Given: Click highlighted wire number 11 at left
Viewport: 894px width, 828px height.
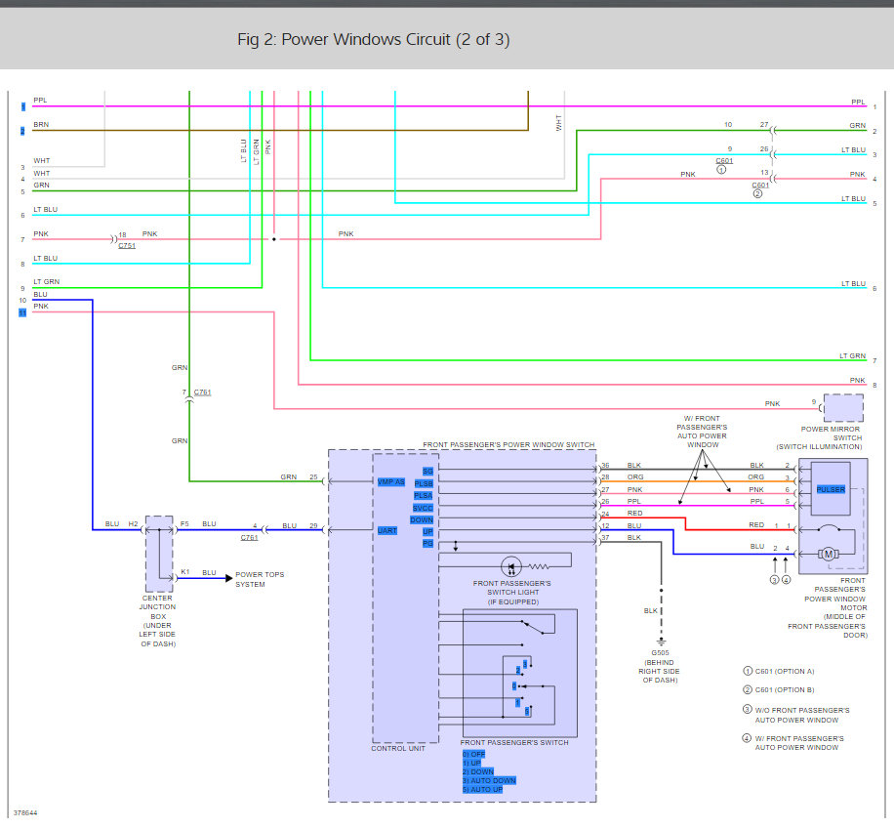Looking at the screenshot, I should point(22,312).
